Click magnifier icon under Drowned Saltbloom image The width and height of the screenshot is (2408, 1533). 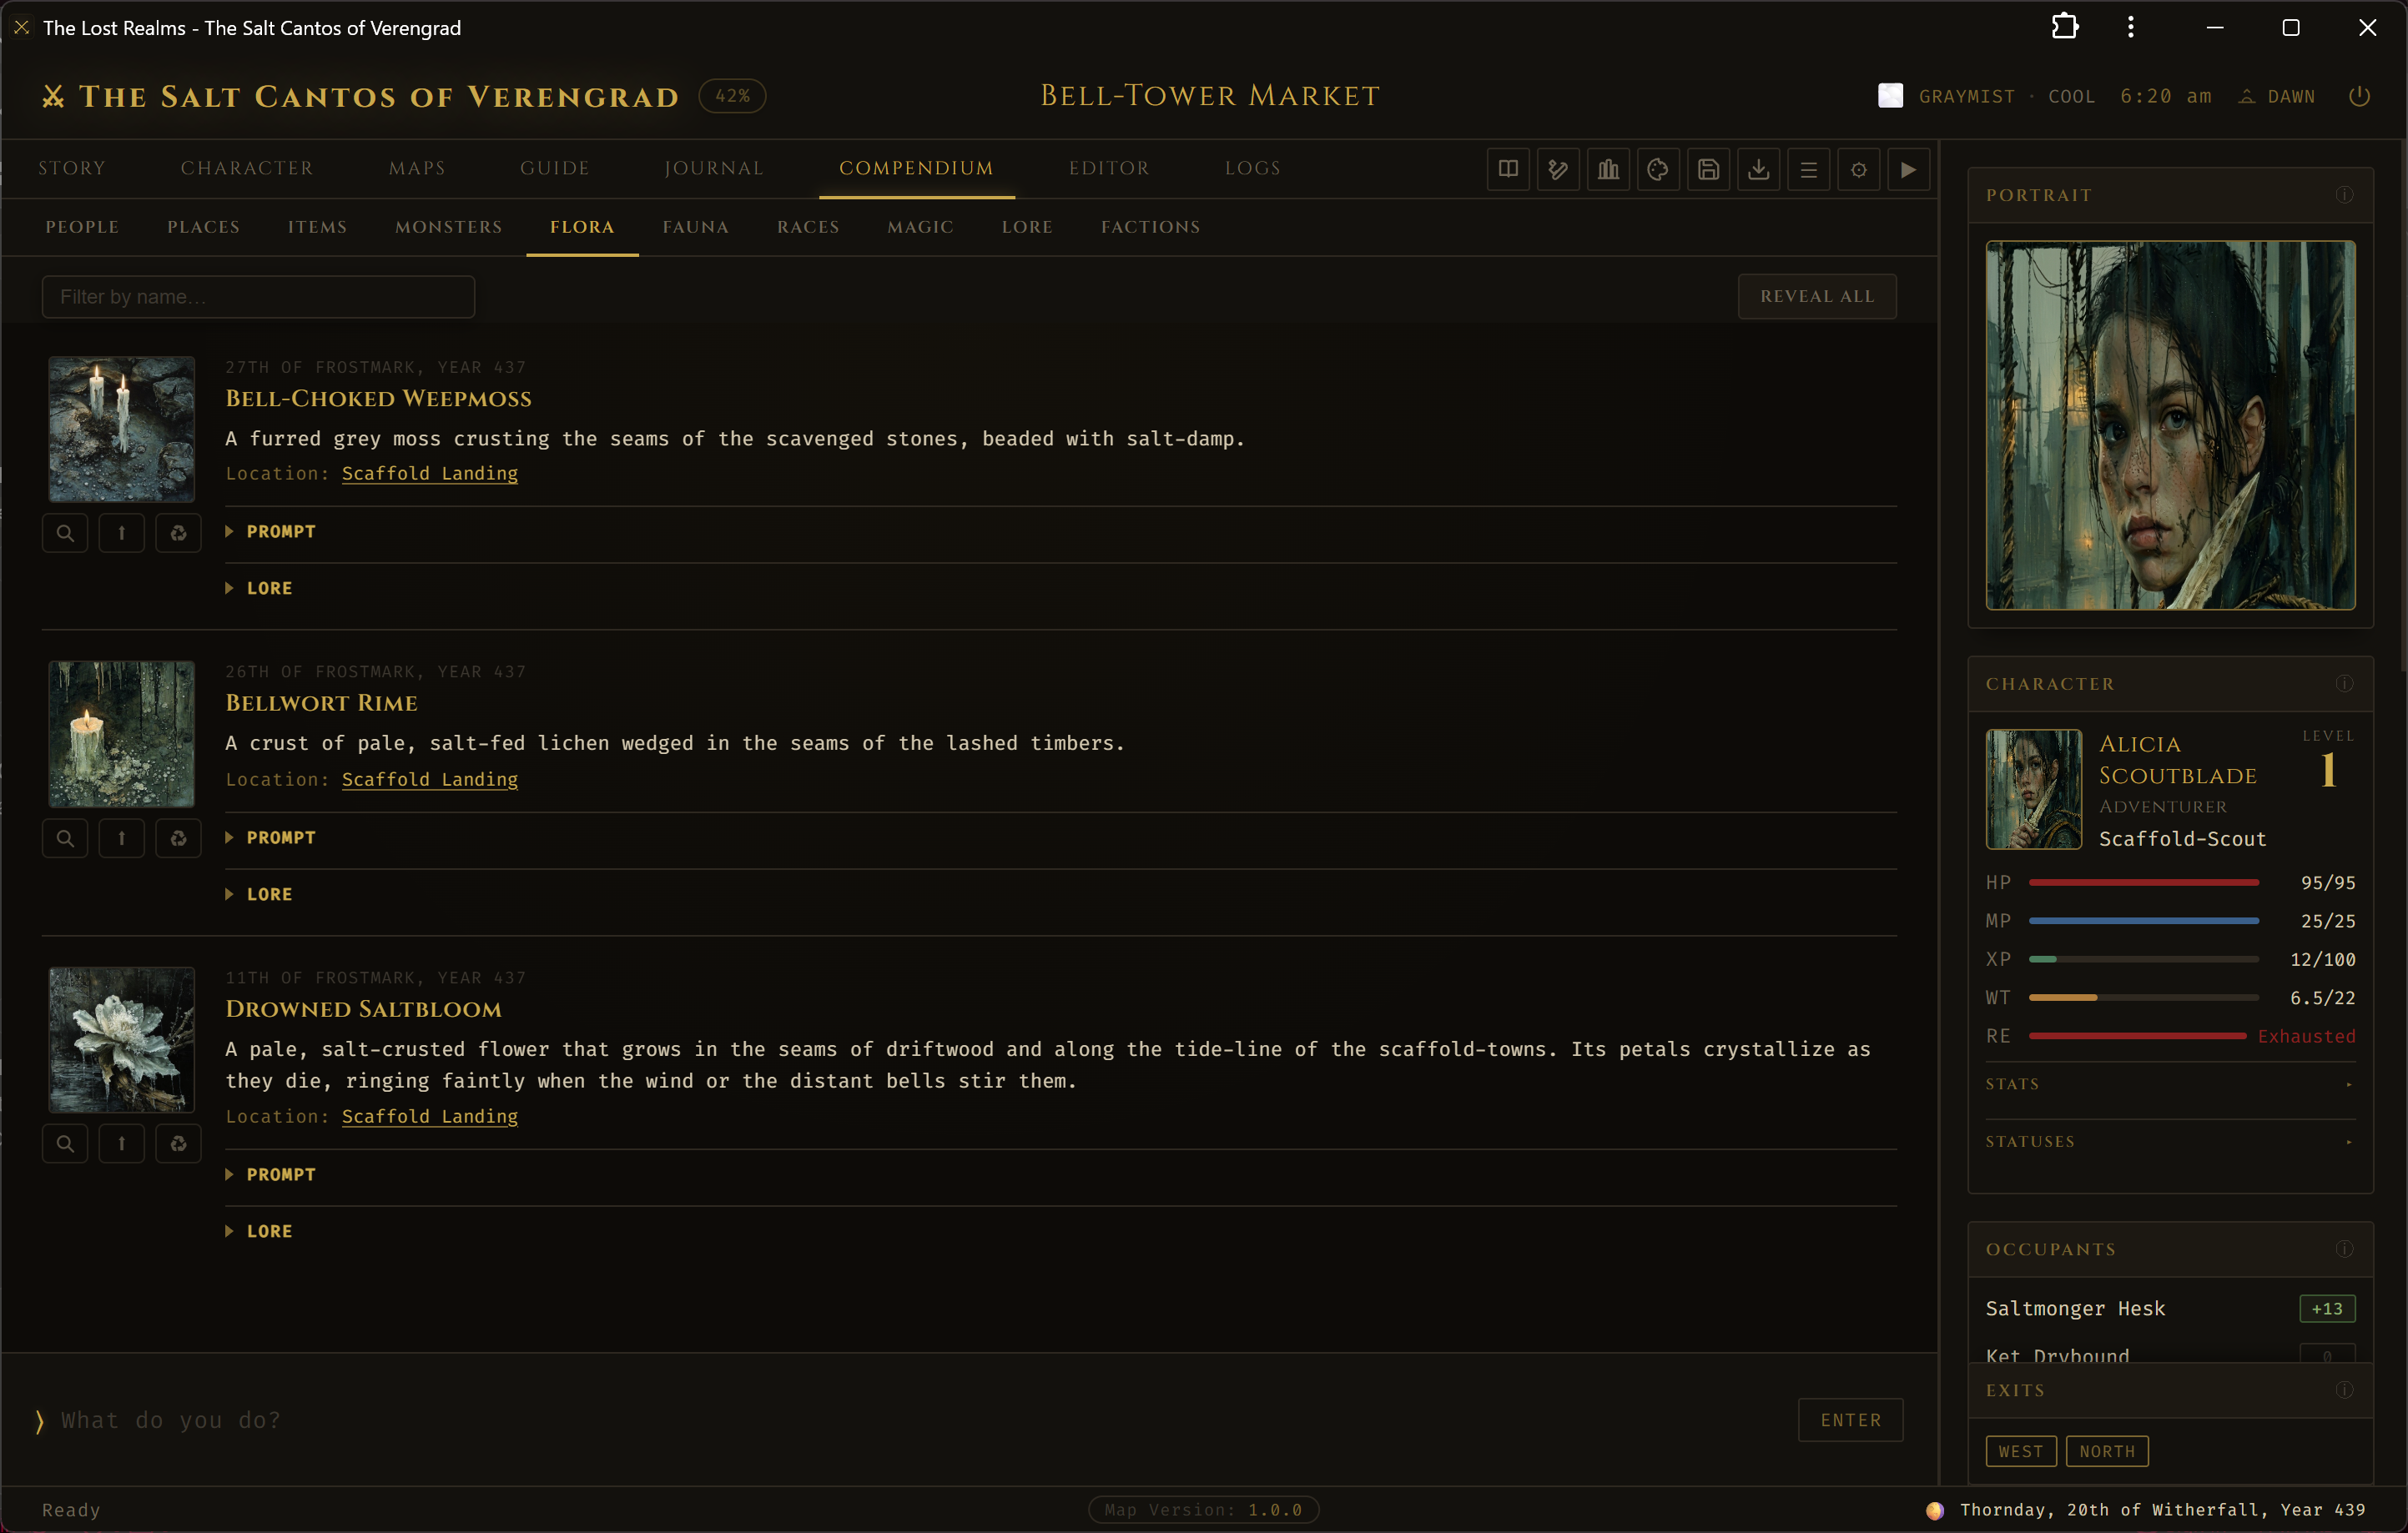(65, 1143)
